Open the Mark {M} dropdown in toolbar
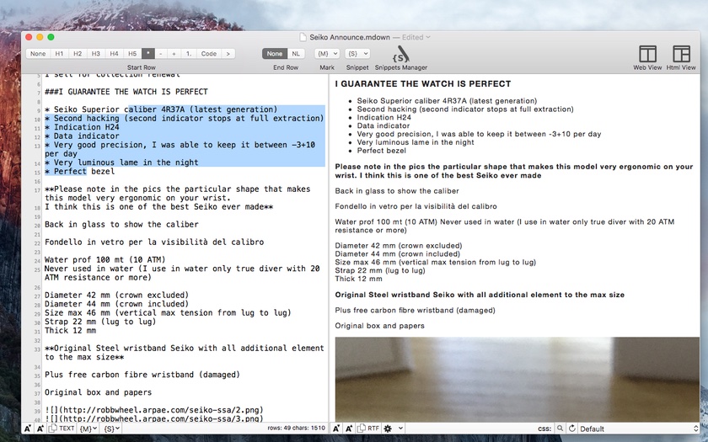708x442 pixels. [326, 53]
